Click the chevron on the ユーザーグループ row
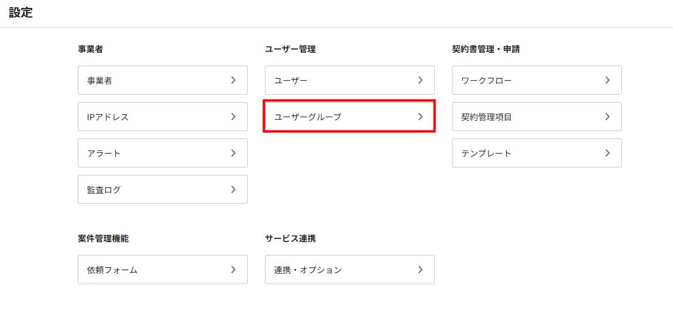This screenshot has width=673, height=312. (420, 117)
